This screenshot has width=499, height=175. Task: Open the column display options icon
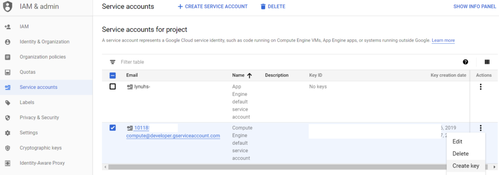tap(487, 62)
